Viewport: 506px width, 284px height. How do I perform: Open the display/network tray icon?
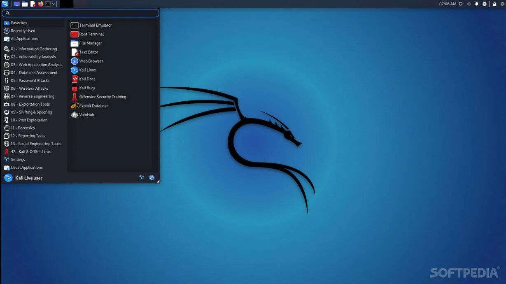461,4
